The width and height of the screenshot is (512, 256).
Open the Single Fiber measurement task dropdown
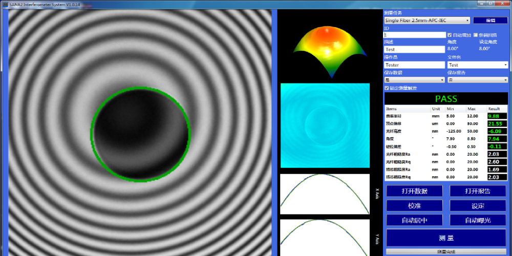pyautogui.click(x=426, y=20)
